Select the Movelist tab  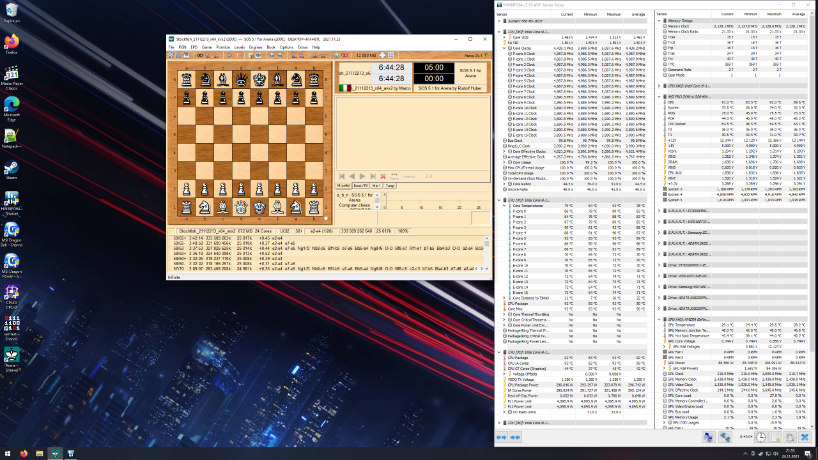[x=344, y=186]
